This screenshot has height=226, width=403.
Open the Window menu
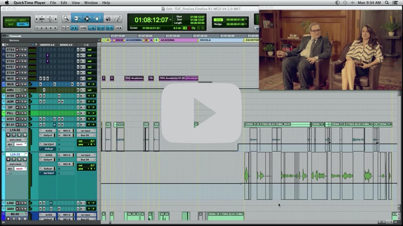(x=91, y=3)
